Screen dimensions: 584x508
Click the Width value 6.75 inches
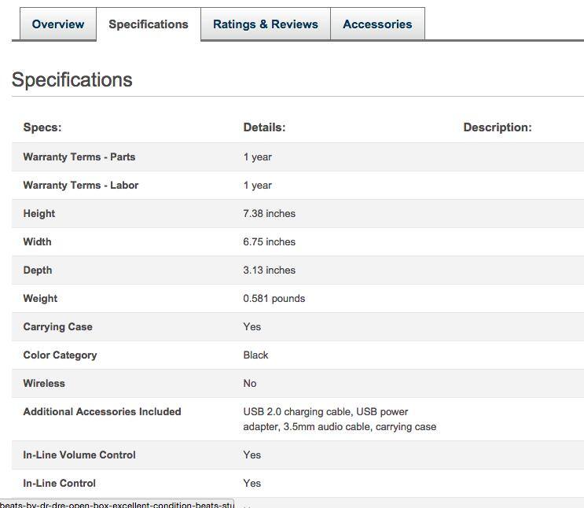270,242
